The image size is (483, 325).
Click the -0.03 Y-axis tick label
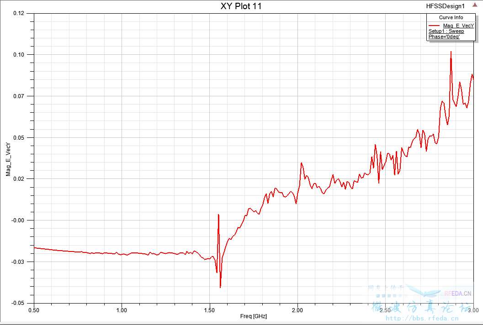(18, 262)
